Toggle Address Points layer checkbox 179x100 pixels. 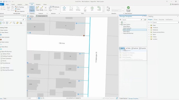click(x=1, y=54)
